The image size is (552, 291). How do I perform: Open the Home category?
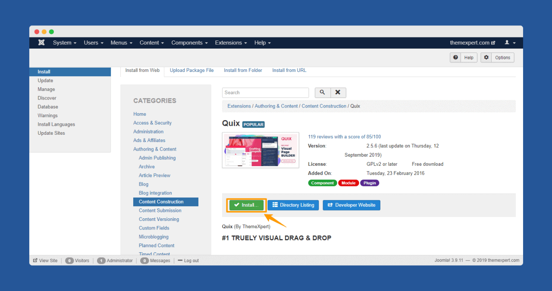140,114
